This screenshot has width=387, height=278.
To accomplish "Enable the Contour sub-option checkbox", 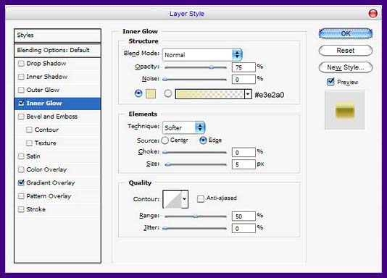I will 29,130.
